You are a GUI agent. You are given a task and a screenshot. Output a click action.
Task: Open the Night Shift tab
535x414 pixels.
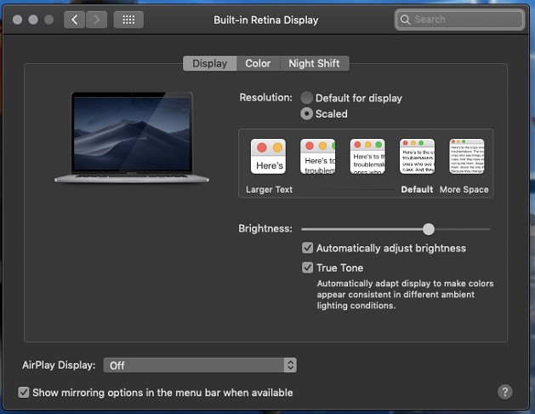click(314, 64)
